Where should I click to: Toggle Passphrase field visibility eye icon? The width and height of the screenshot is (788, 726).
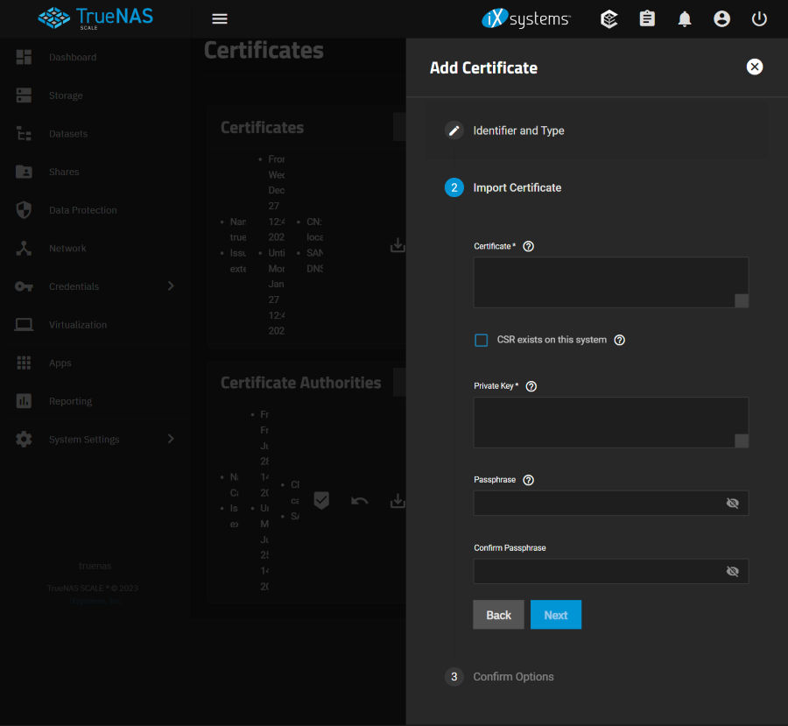click(x=732, y=504)
